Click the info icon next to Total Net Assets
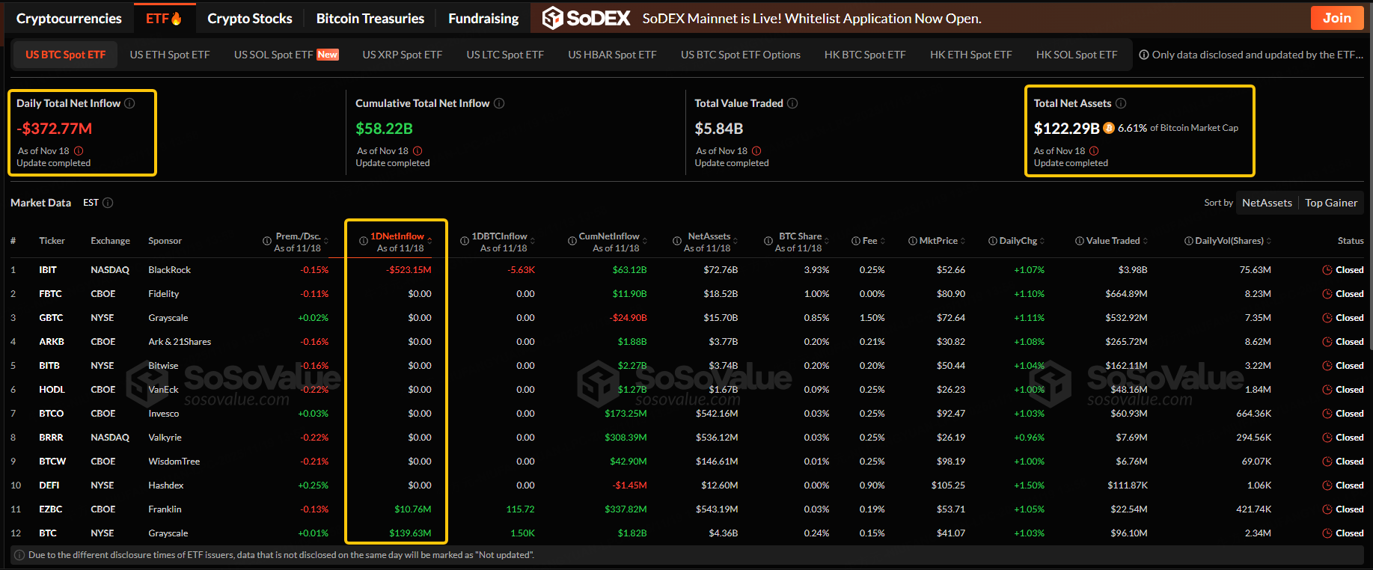This screenshot has width=1373, height=570. 1121,103
